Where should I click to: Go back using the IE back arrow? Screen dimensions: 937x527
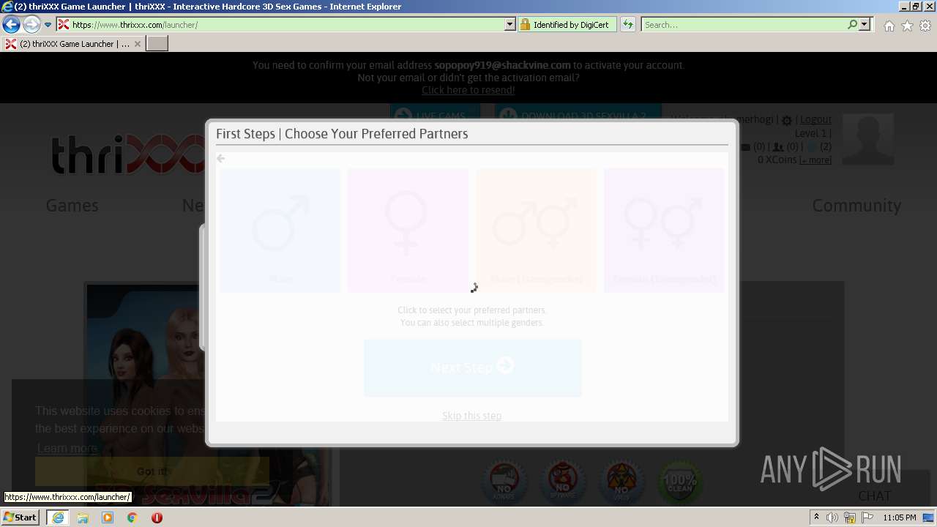[x=11, y=25]
